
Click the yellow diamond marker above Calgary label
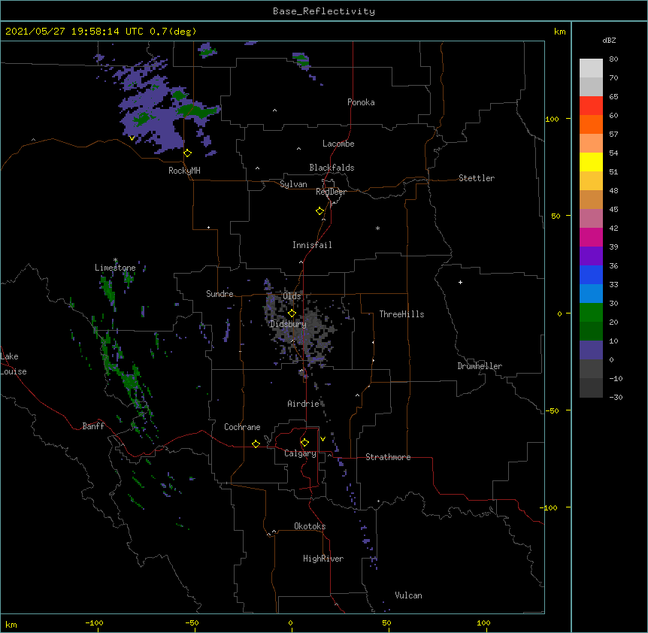304,443
